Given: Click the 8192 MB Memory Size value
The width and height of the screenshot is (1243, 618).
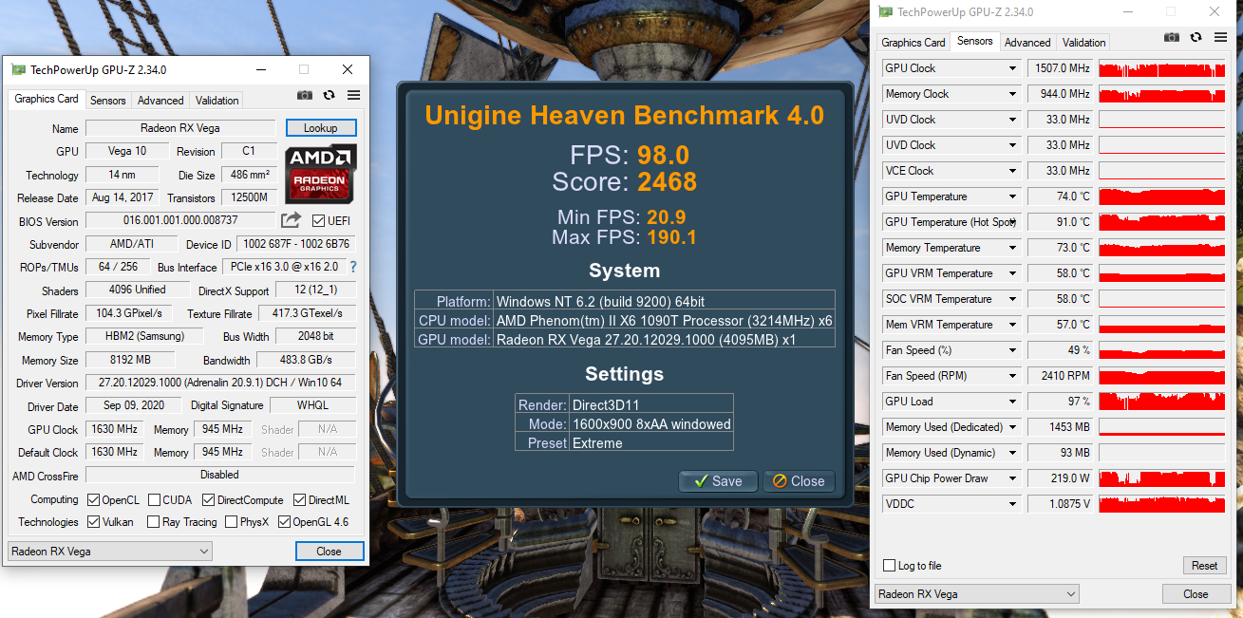Looking at the screenshot, I should [x=130, y=360].
